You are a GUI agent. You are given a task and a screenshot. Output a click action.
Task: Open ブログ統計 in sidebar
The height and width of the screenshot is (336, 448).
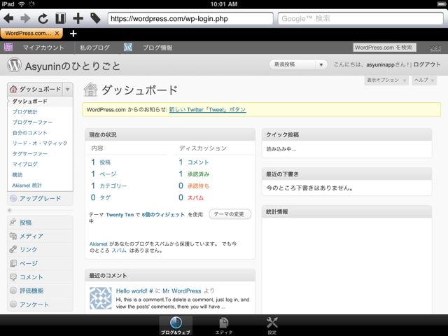[x=25, y=112]
